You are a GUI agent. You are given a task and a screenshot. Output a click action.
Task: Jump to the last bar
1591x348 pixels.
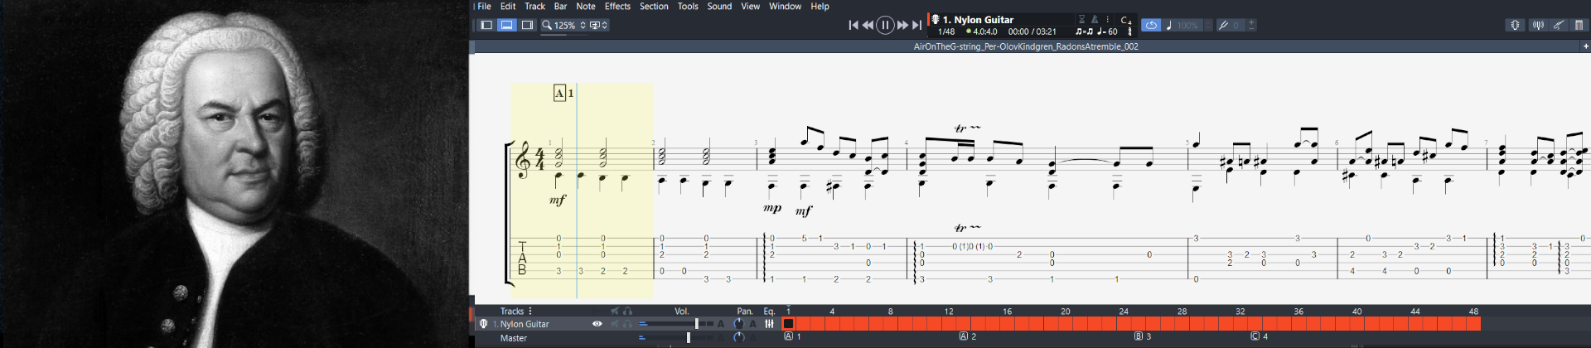(x=916, y=25)
